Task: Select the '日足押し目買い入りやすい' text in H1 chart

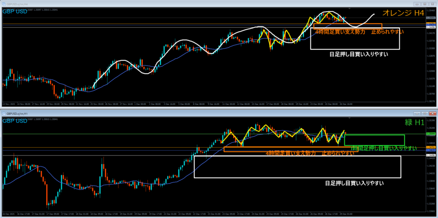Action: pos(354,184)
